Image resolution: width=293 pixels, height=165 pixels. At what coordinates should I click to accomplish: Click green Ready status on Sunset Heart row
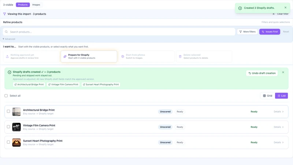point(254,142)
